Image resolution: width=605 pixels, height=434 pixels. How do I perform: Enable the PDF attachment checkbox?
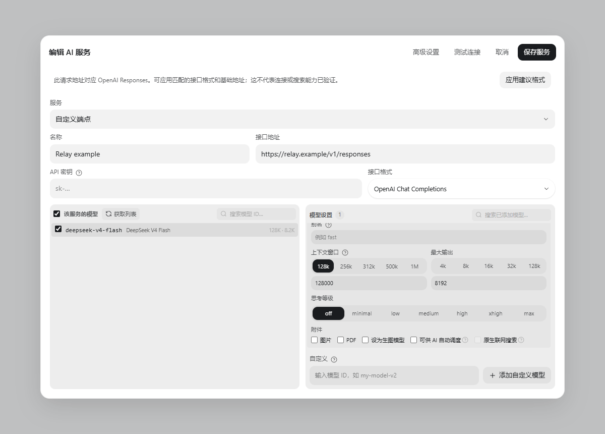click(341, 340)
